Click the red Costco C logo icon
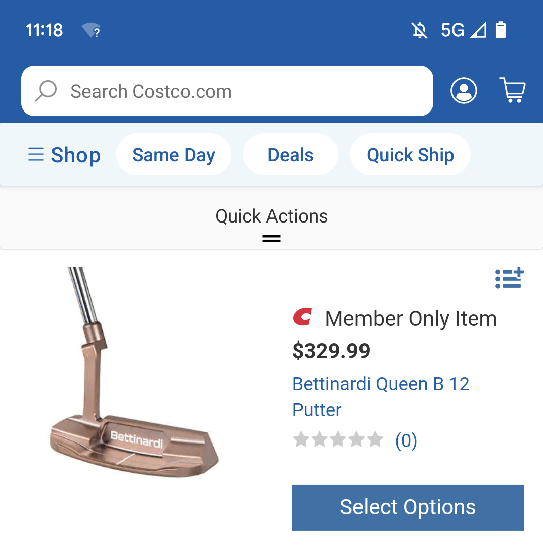 coord(302,317)
